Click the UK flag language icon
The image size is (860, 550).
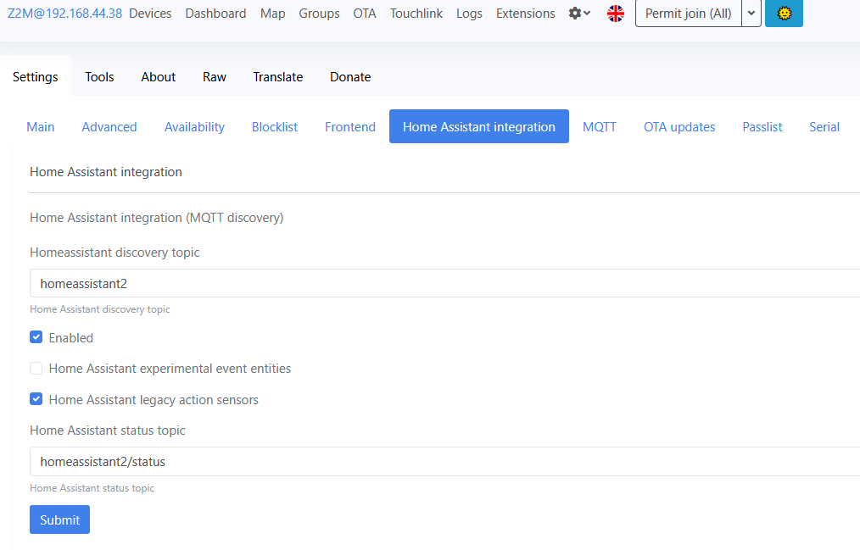coord(616,14)
